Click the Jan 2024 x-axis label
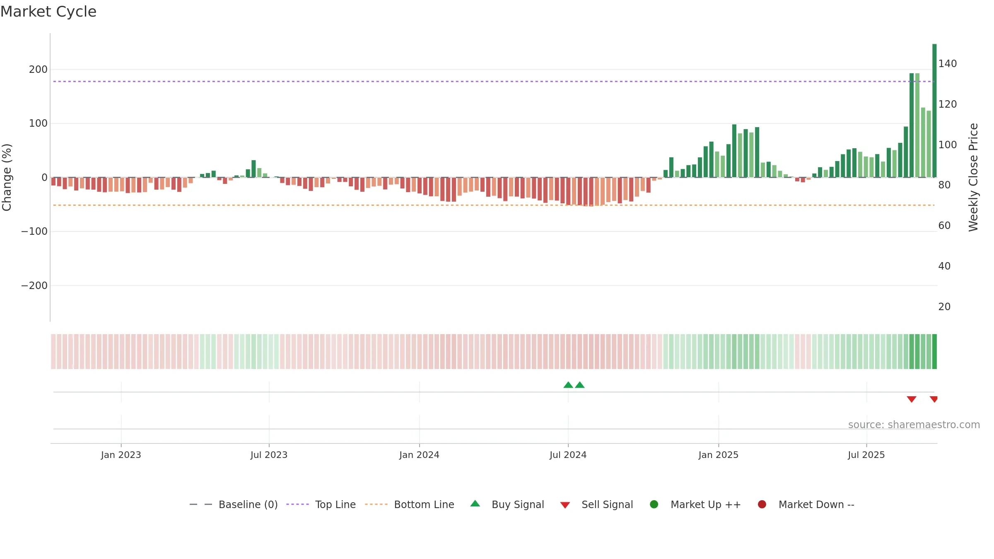994x559 pixels. click(419, 455)
